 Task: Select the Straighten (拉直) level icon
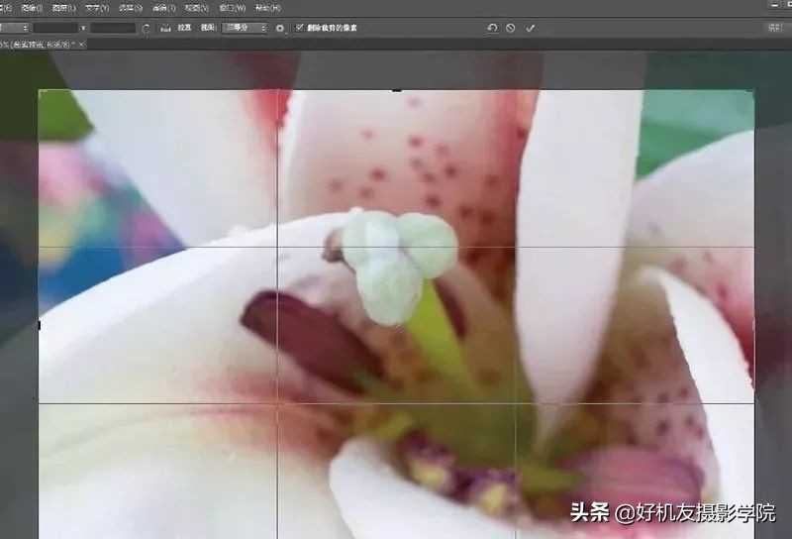tap(165, 29)
